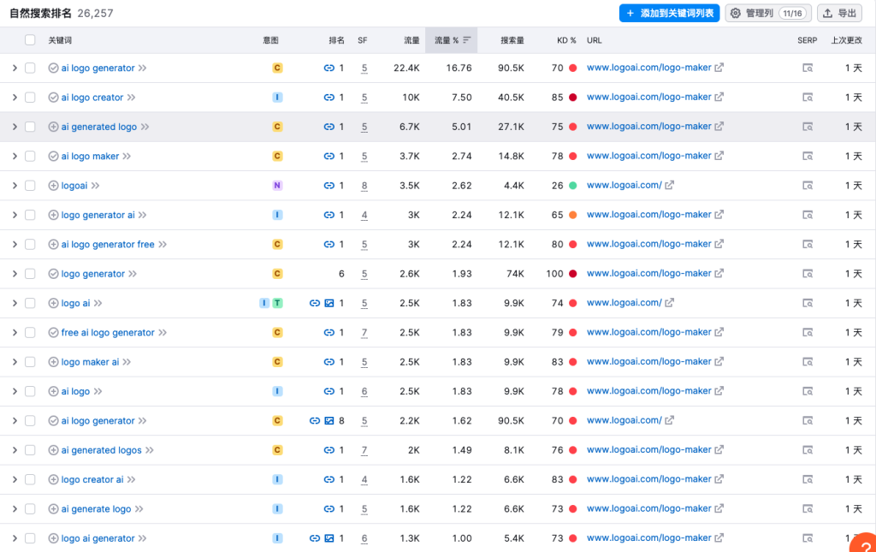Check the free ai logo generator row checkbox

(30, 332)
